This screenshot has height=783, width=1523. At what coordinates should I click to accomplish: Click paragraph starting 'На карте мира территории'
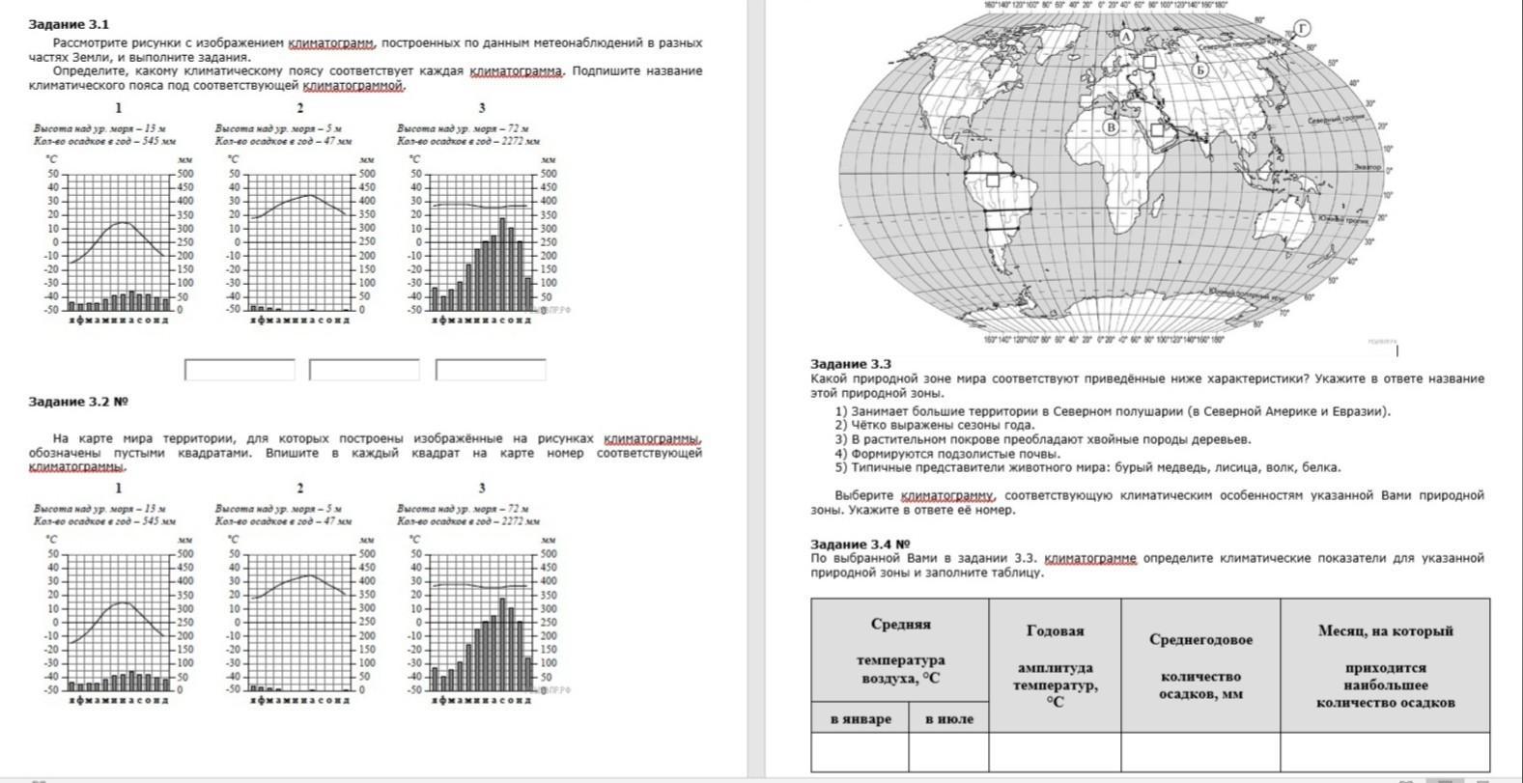pos(365,453)
